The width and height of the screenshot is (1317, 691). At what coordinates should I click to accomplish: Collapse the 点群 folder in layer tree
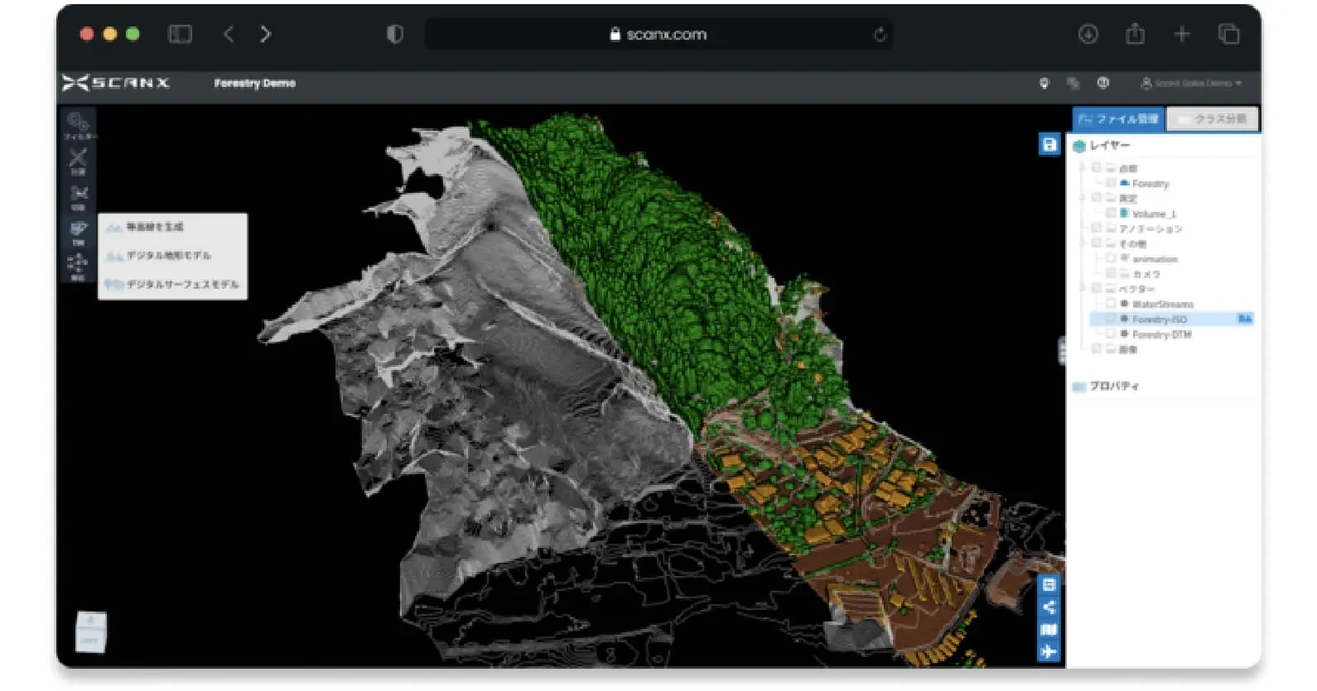tap(1083, 168)
